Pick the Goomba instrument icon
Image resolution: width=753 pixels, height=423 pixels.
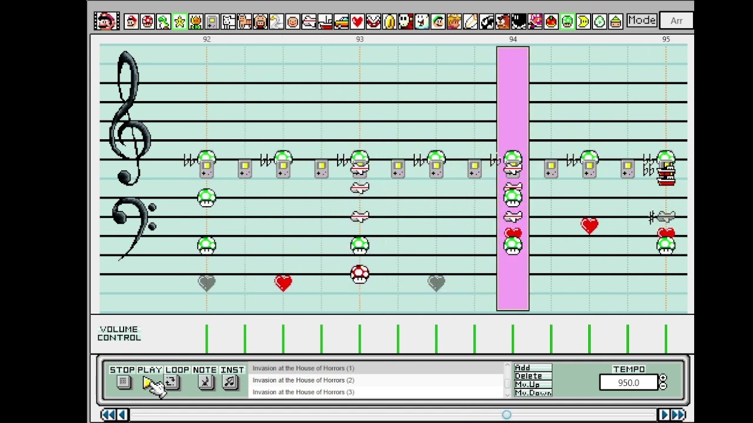click(503, 22)
